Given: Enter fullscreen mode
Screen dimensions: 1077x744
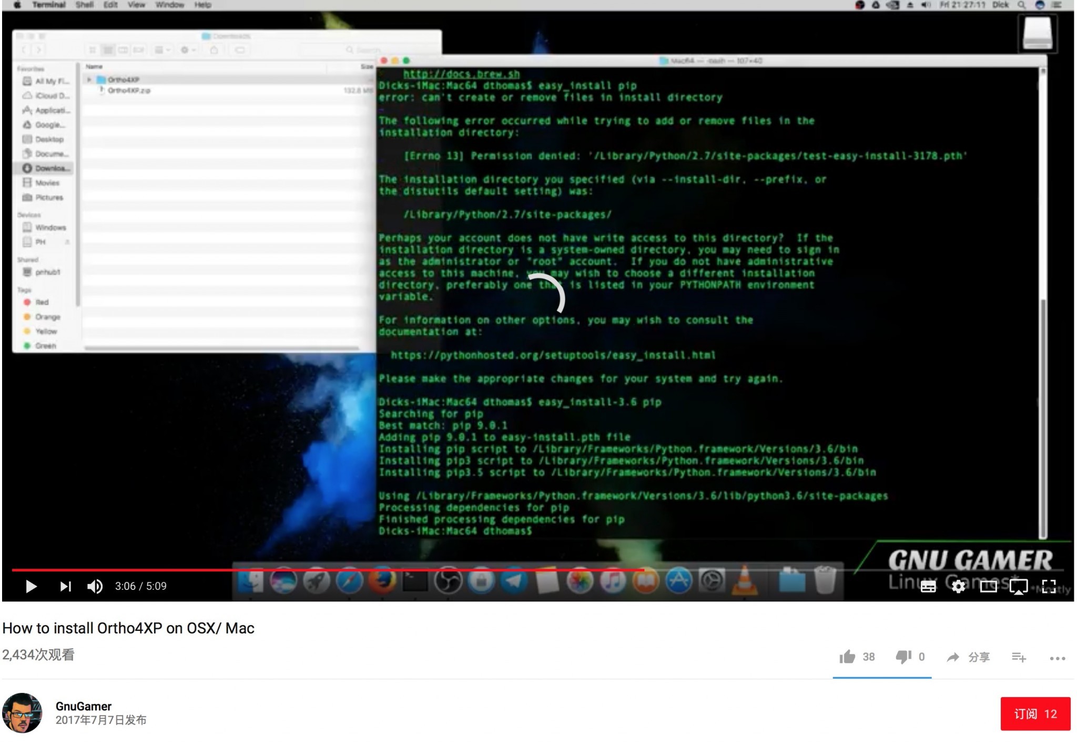Looking at the screenshot, I should (1049, 586).
